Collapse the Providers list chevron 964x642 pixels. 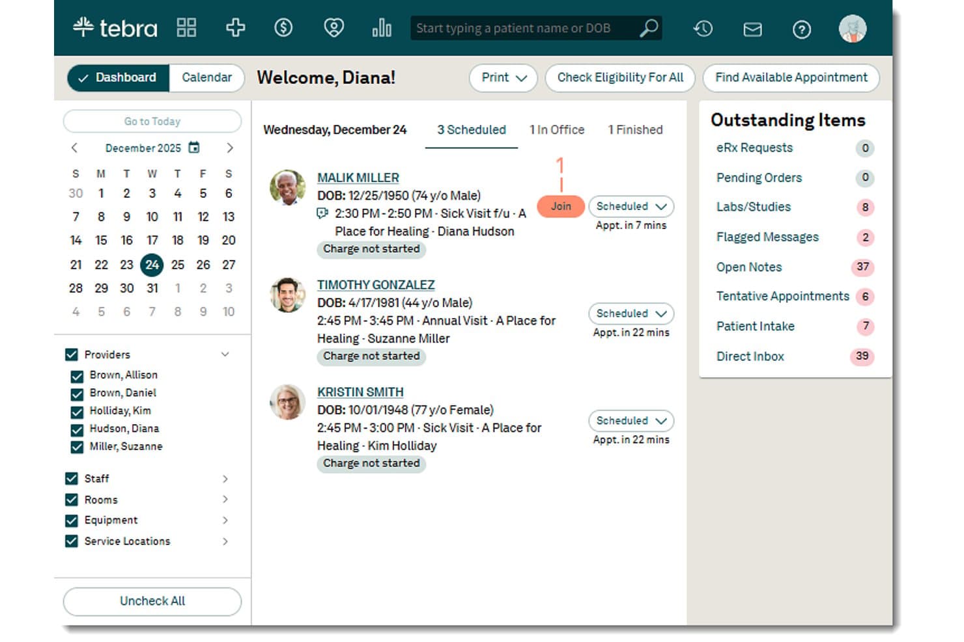click(225, 354)
